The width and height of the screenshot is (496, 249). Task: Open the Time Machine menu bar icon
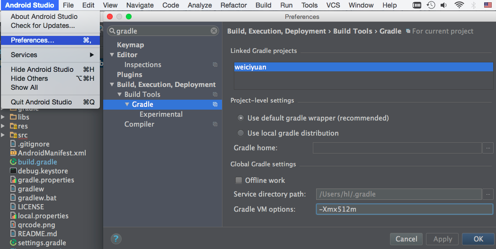coord(431,5)
